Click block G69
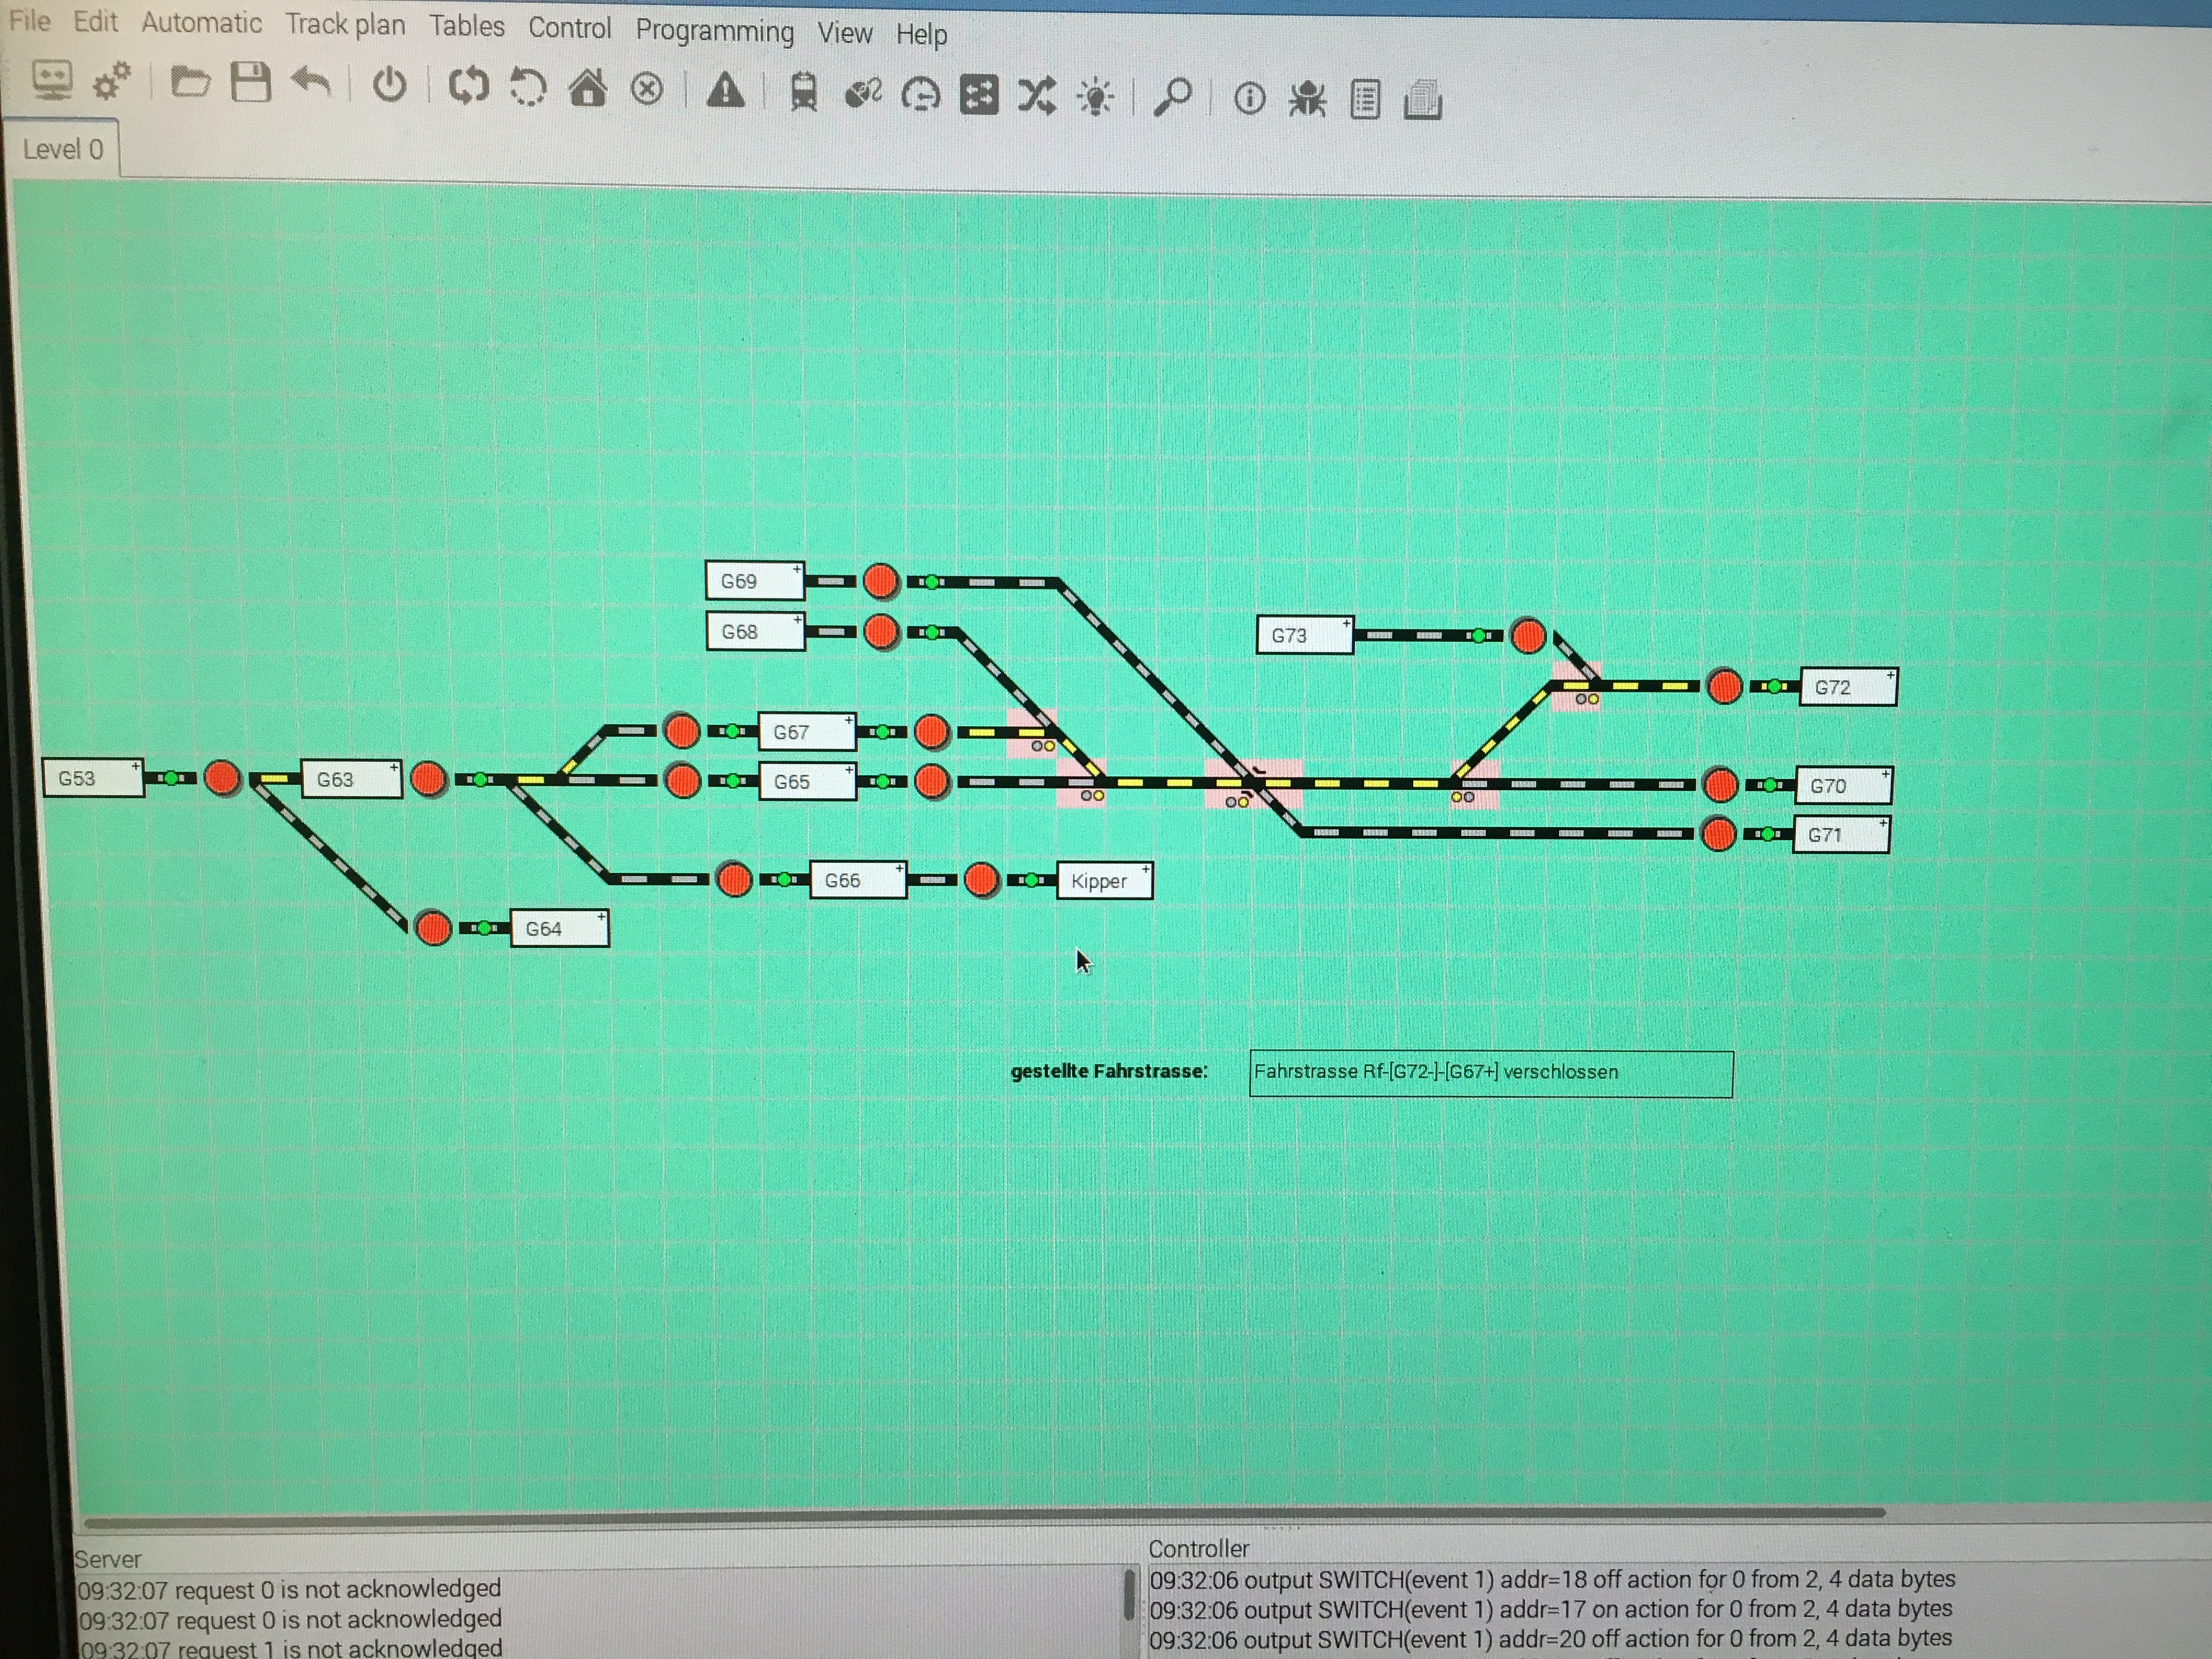This screenshot has width=2212, height=1659. pyautogui.click(x=755, y=581)
